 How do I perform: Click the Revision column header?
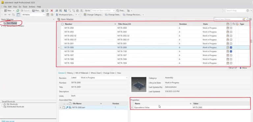[190, 24]
